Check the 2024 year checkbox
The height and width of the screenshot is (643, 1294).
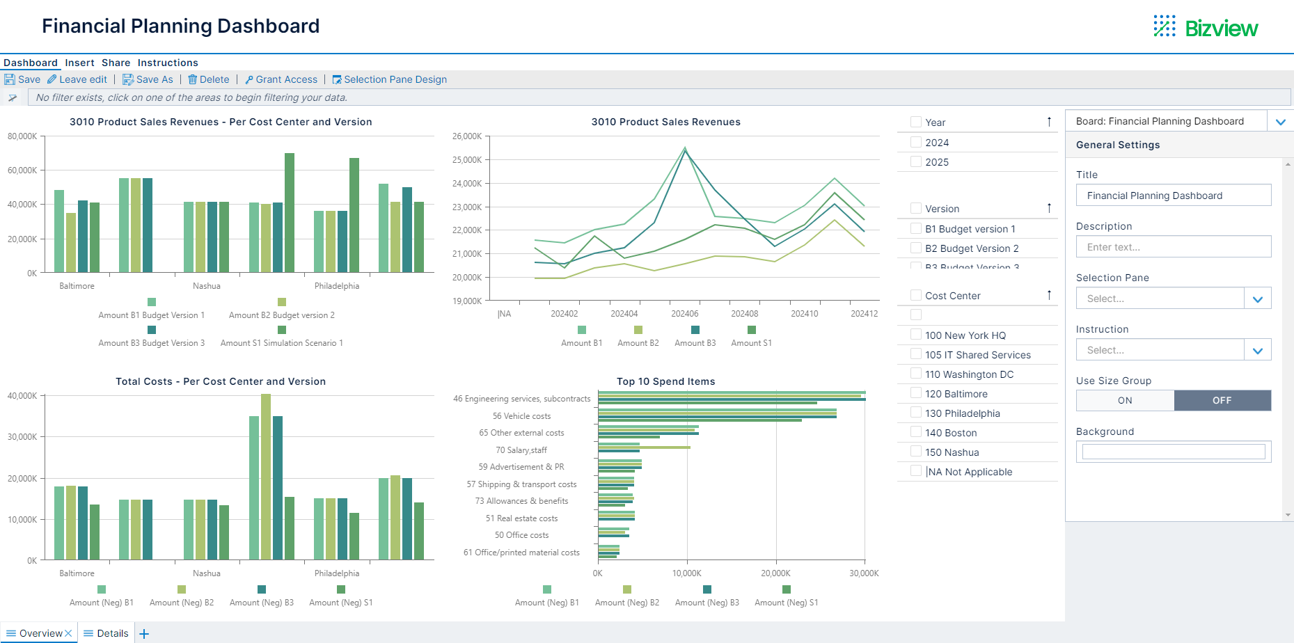(916, 142)
